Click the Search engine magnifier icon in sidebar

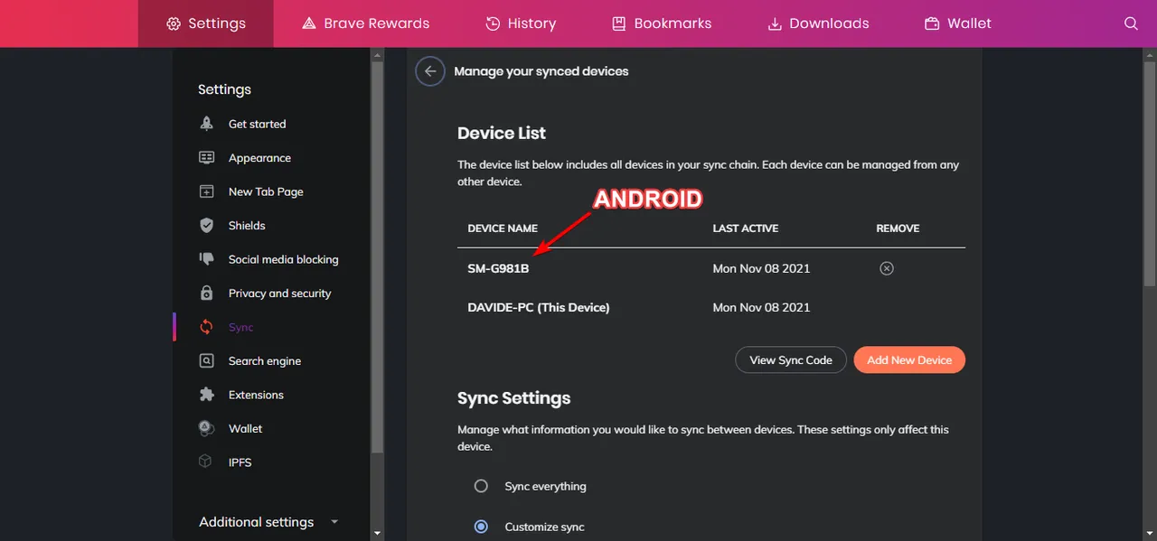(x=206, y=360)
